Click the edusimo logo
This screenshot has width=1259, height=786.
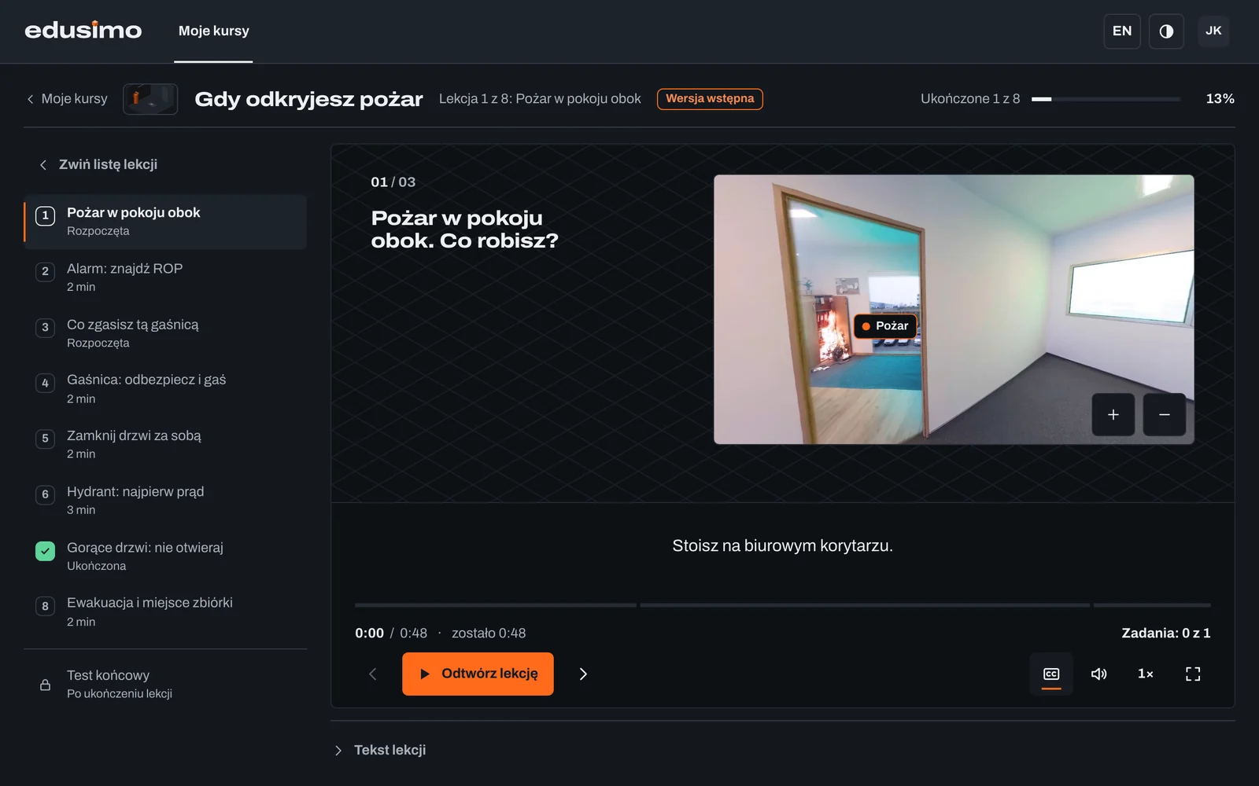tap(83, 31)
